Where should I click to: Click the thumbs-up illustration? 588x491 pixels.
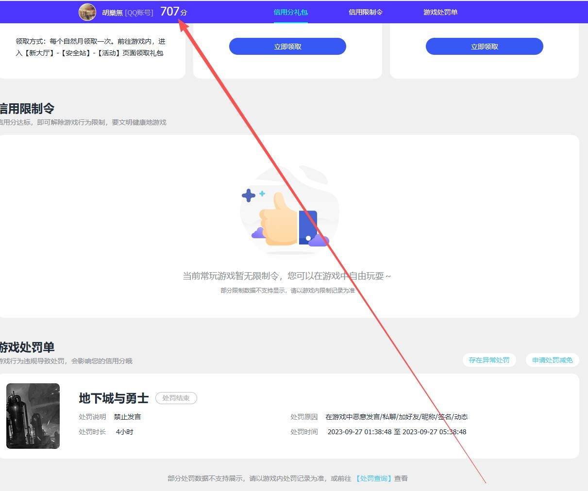tap(289, 211)
